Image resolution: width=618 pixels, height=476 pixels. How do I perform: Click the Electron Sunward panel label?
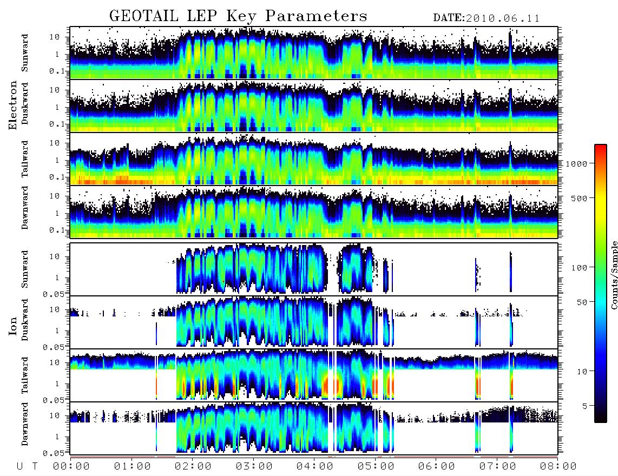(25, 53)
